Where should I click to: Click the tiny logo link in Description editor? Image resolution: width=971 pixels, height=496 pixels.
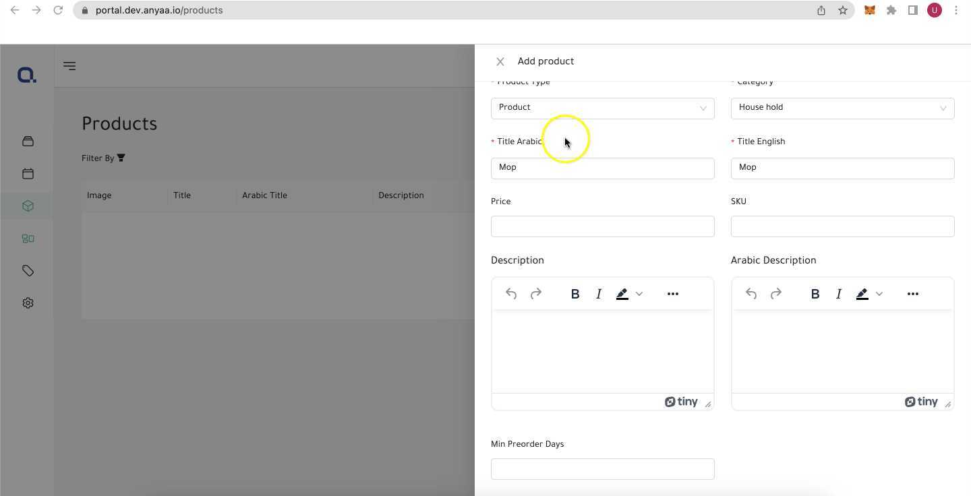pyautogui.click(x=681, y=401)
